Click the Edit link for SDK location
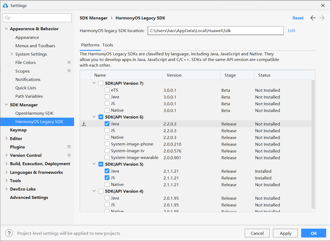The width and height of the screenshot is (331, 241). (x=292, y=31)
